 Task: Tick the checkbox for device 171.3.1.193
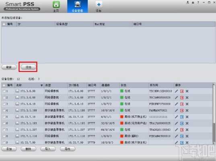(4, 123)
